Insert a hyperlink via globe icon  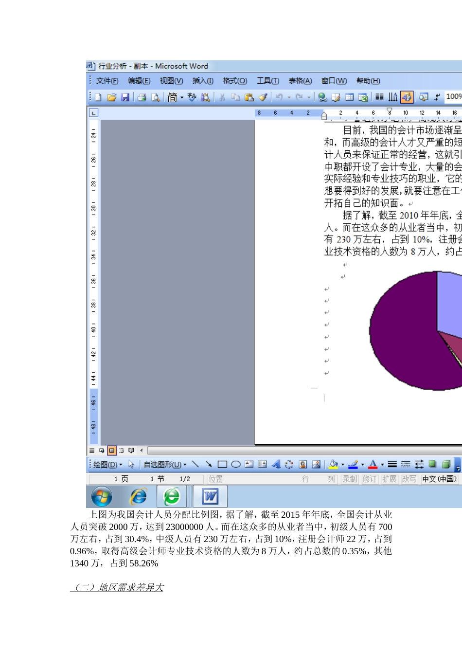click(x=322, y=97)
